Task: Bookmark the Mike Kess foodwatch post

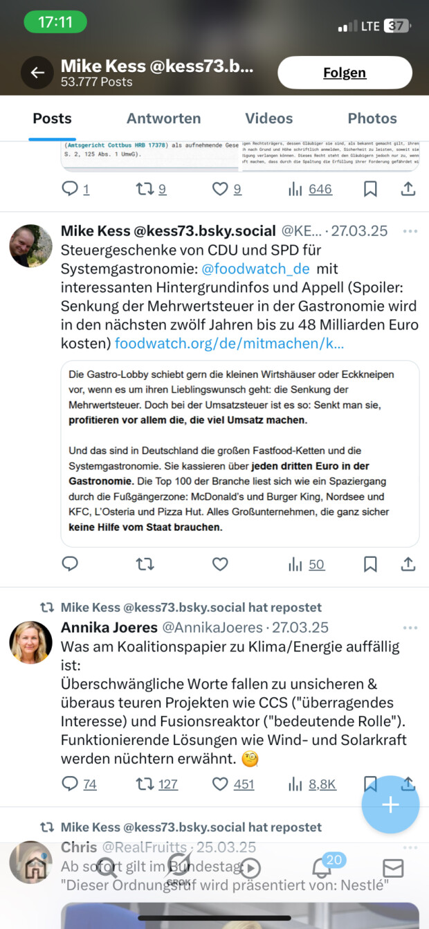Action: (370, 564)
